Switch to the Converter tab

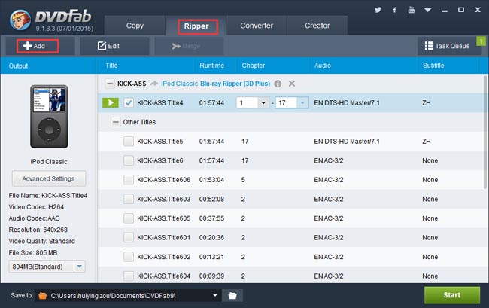(257, 26)
